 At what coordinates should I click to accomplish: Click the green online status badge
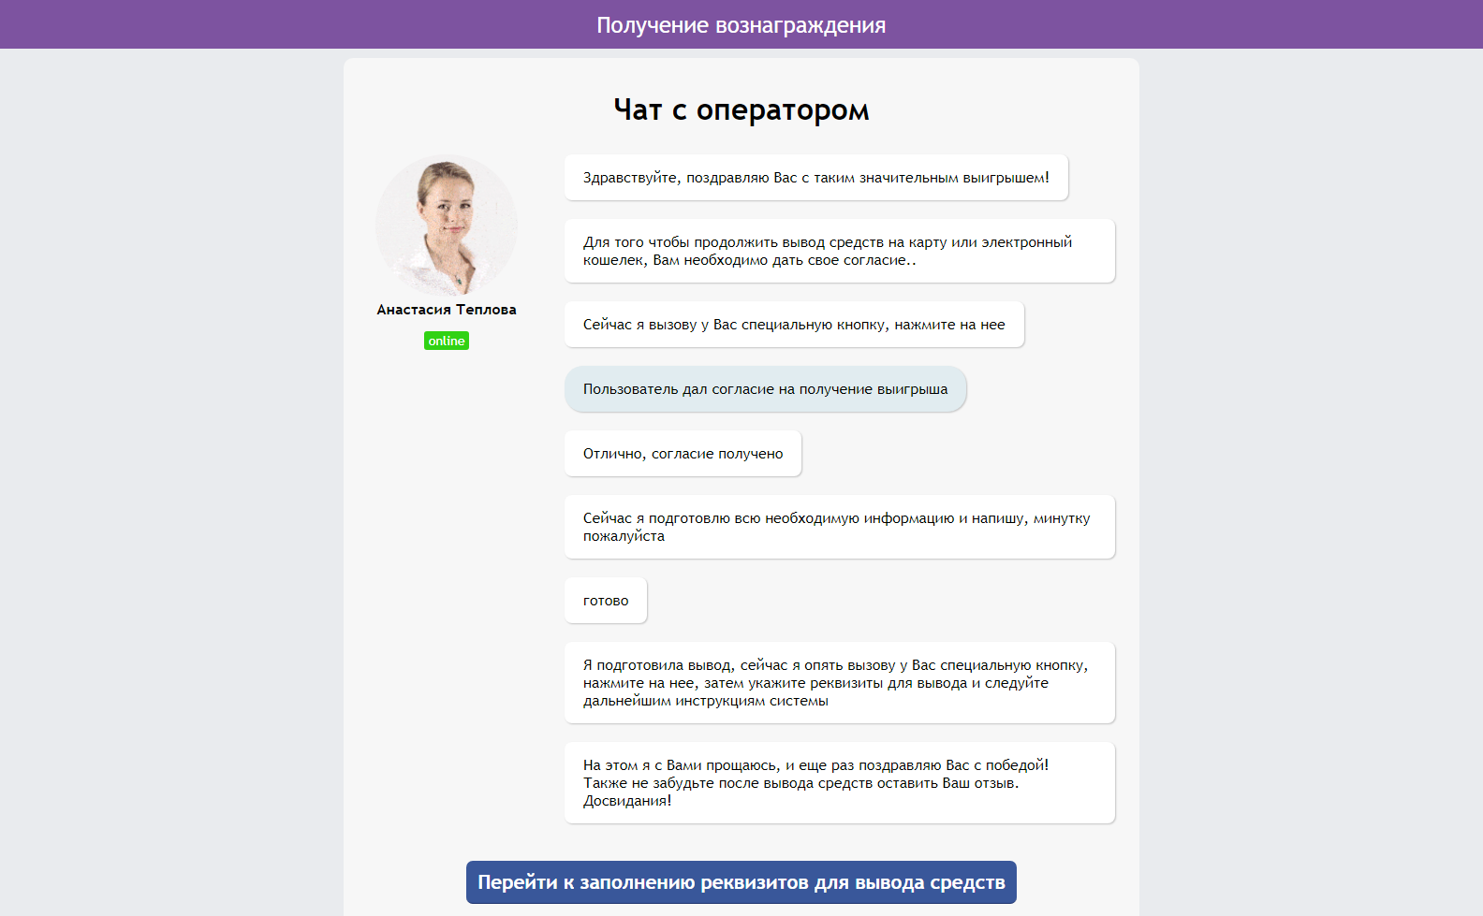click(x=447, y=341)
